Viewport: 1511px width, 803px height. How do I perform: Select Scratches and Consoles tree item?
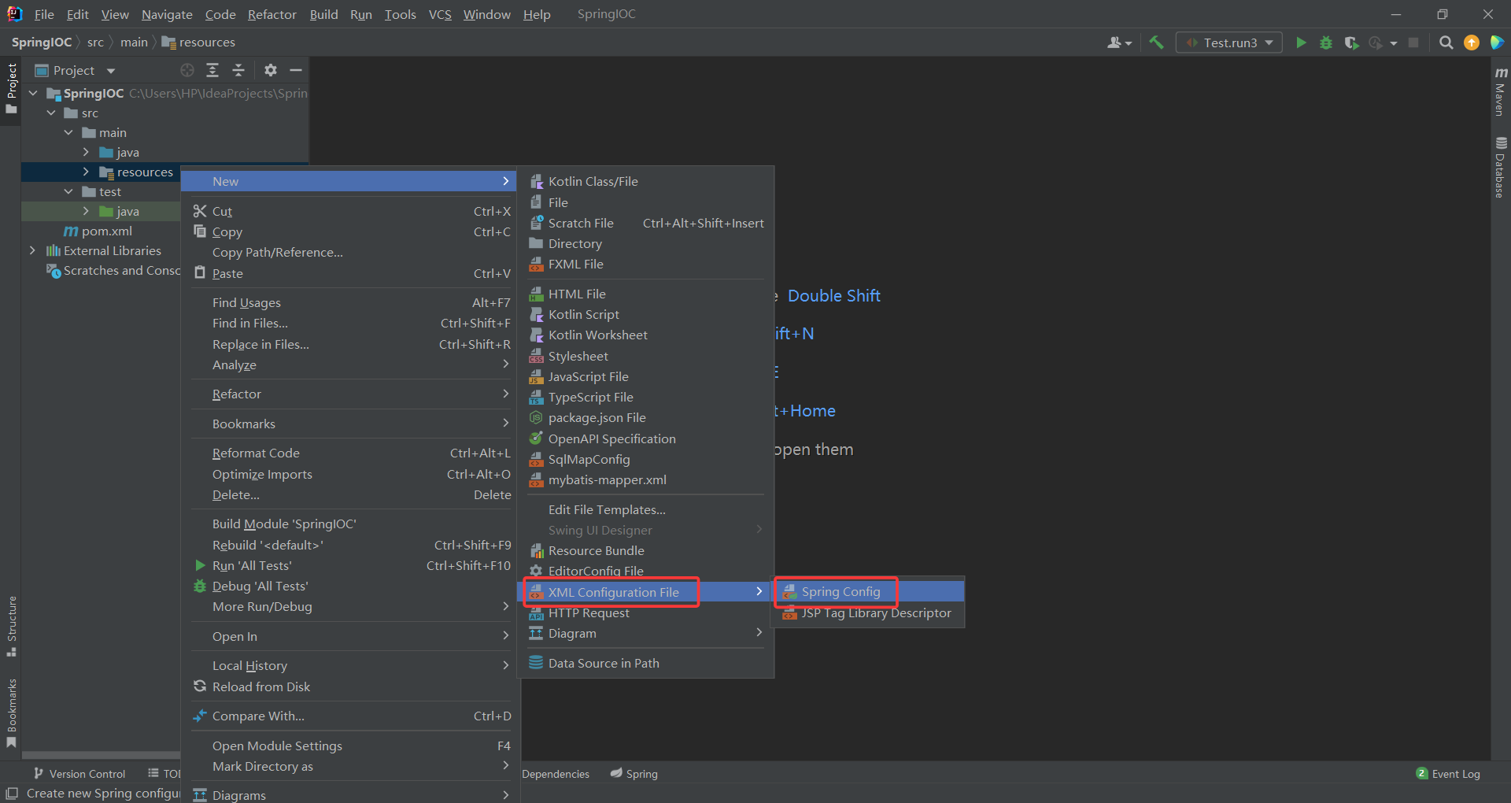click(114, 270)
